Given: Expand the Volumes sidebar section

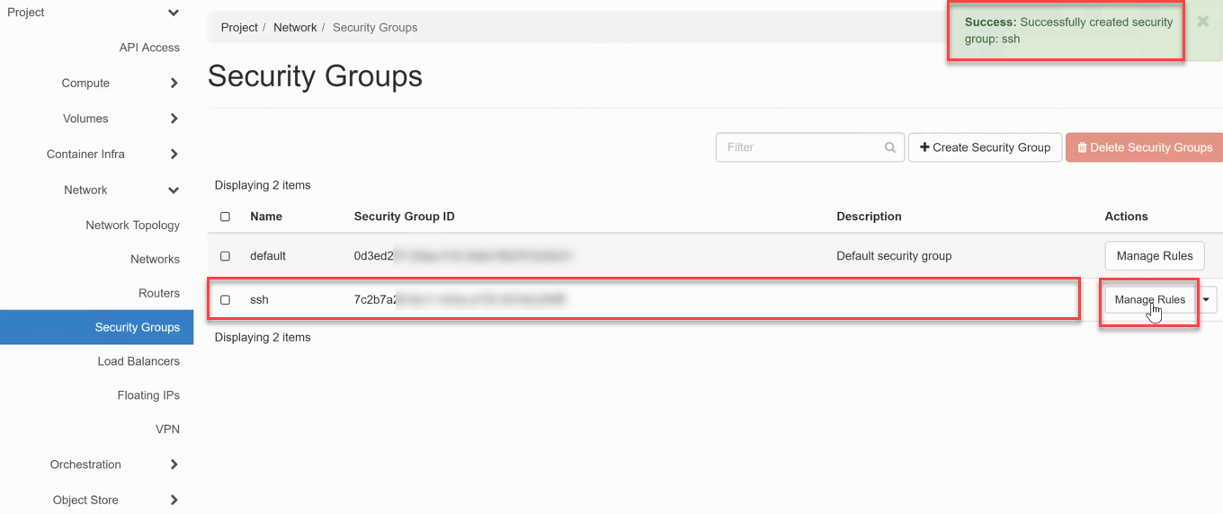Looking at the screenshot, I should click(174, 119).
